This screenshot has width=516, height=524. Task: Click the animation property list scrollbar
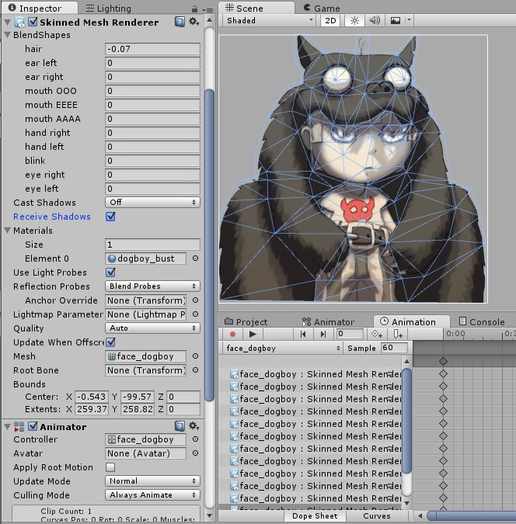(407, 421)
